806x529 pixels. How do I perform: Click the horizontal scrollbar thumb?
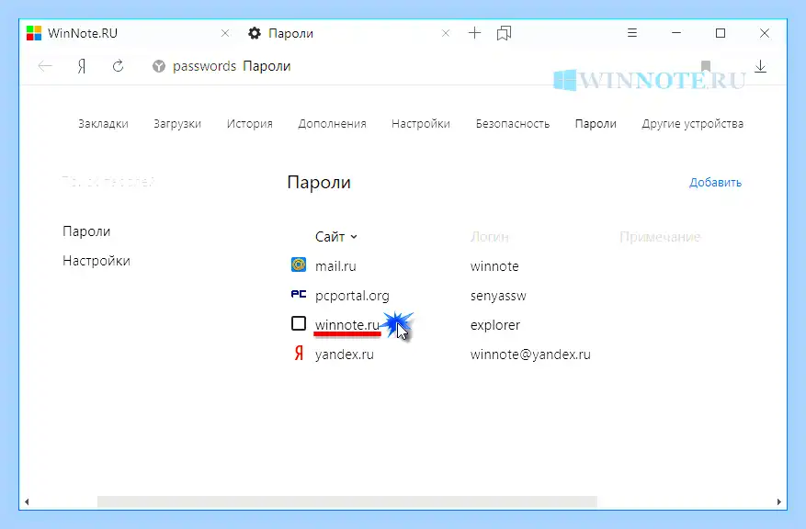(x=347, y=501)
